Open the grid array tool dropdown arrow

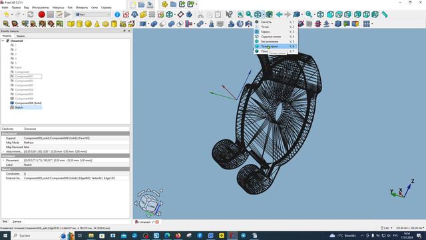pos(372,24)
